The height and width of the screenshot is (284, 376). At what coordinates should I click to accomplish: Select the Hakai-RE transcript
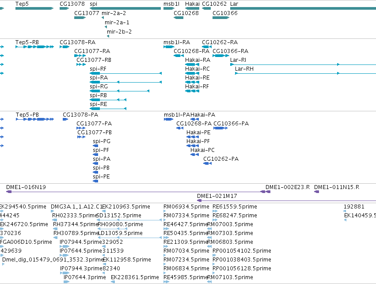(192, 82)
